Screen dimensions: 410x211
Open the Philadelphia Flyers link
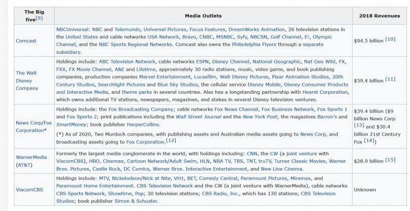(x=254, y=45)
